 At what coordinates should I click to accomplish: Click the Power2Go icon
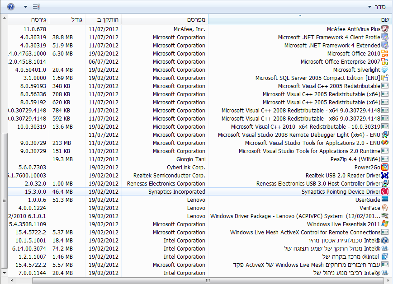385,168
